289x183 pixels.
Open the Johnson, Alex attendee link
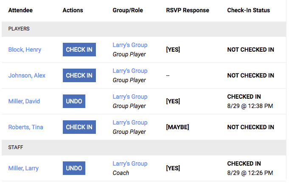point(27,75)
